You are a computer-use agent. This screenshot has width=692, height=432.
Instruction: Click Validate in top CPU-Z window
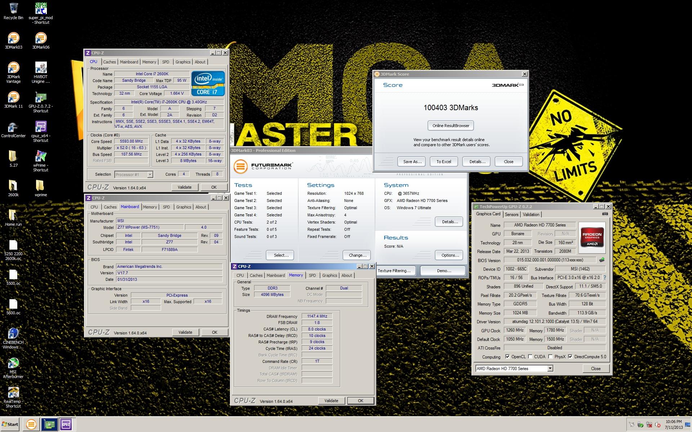(185, 187)
